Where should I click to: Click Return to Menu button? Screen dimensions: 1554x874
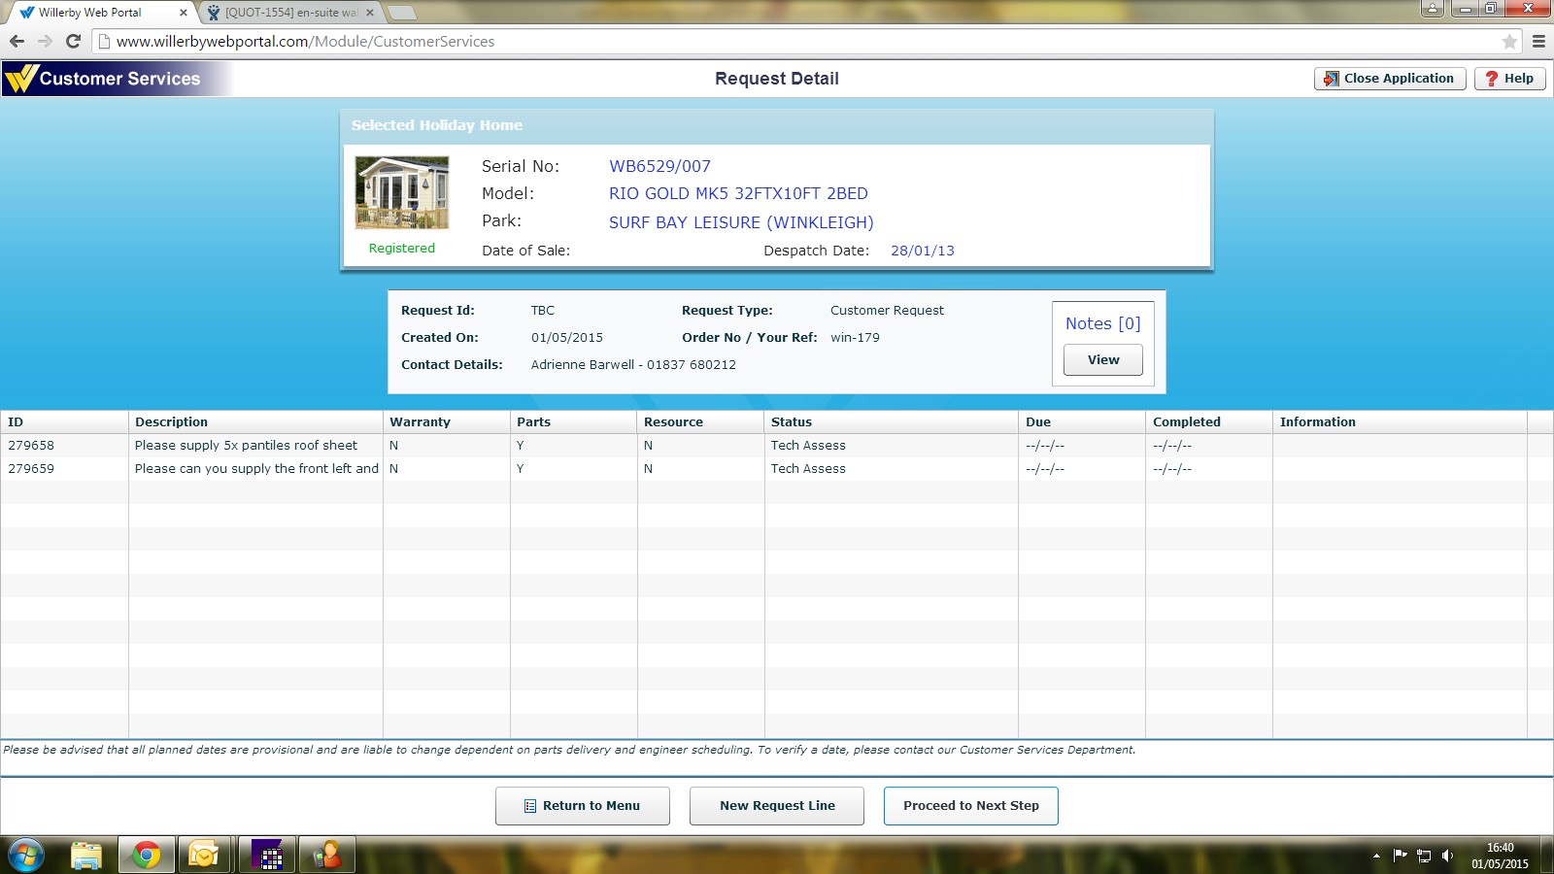(583, 806)
